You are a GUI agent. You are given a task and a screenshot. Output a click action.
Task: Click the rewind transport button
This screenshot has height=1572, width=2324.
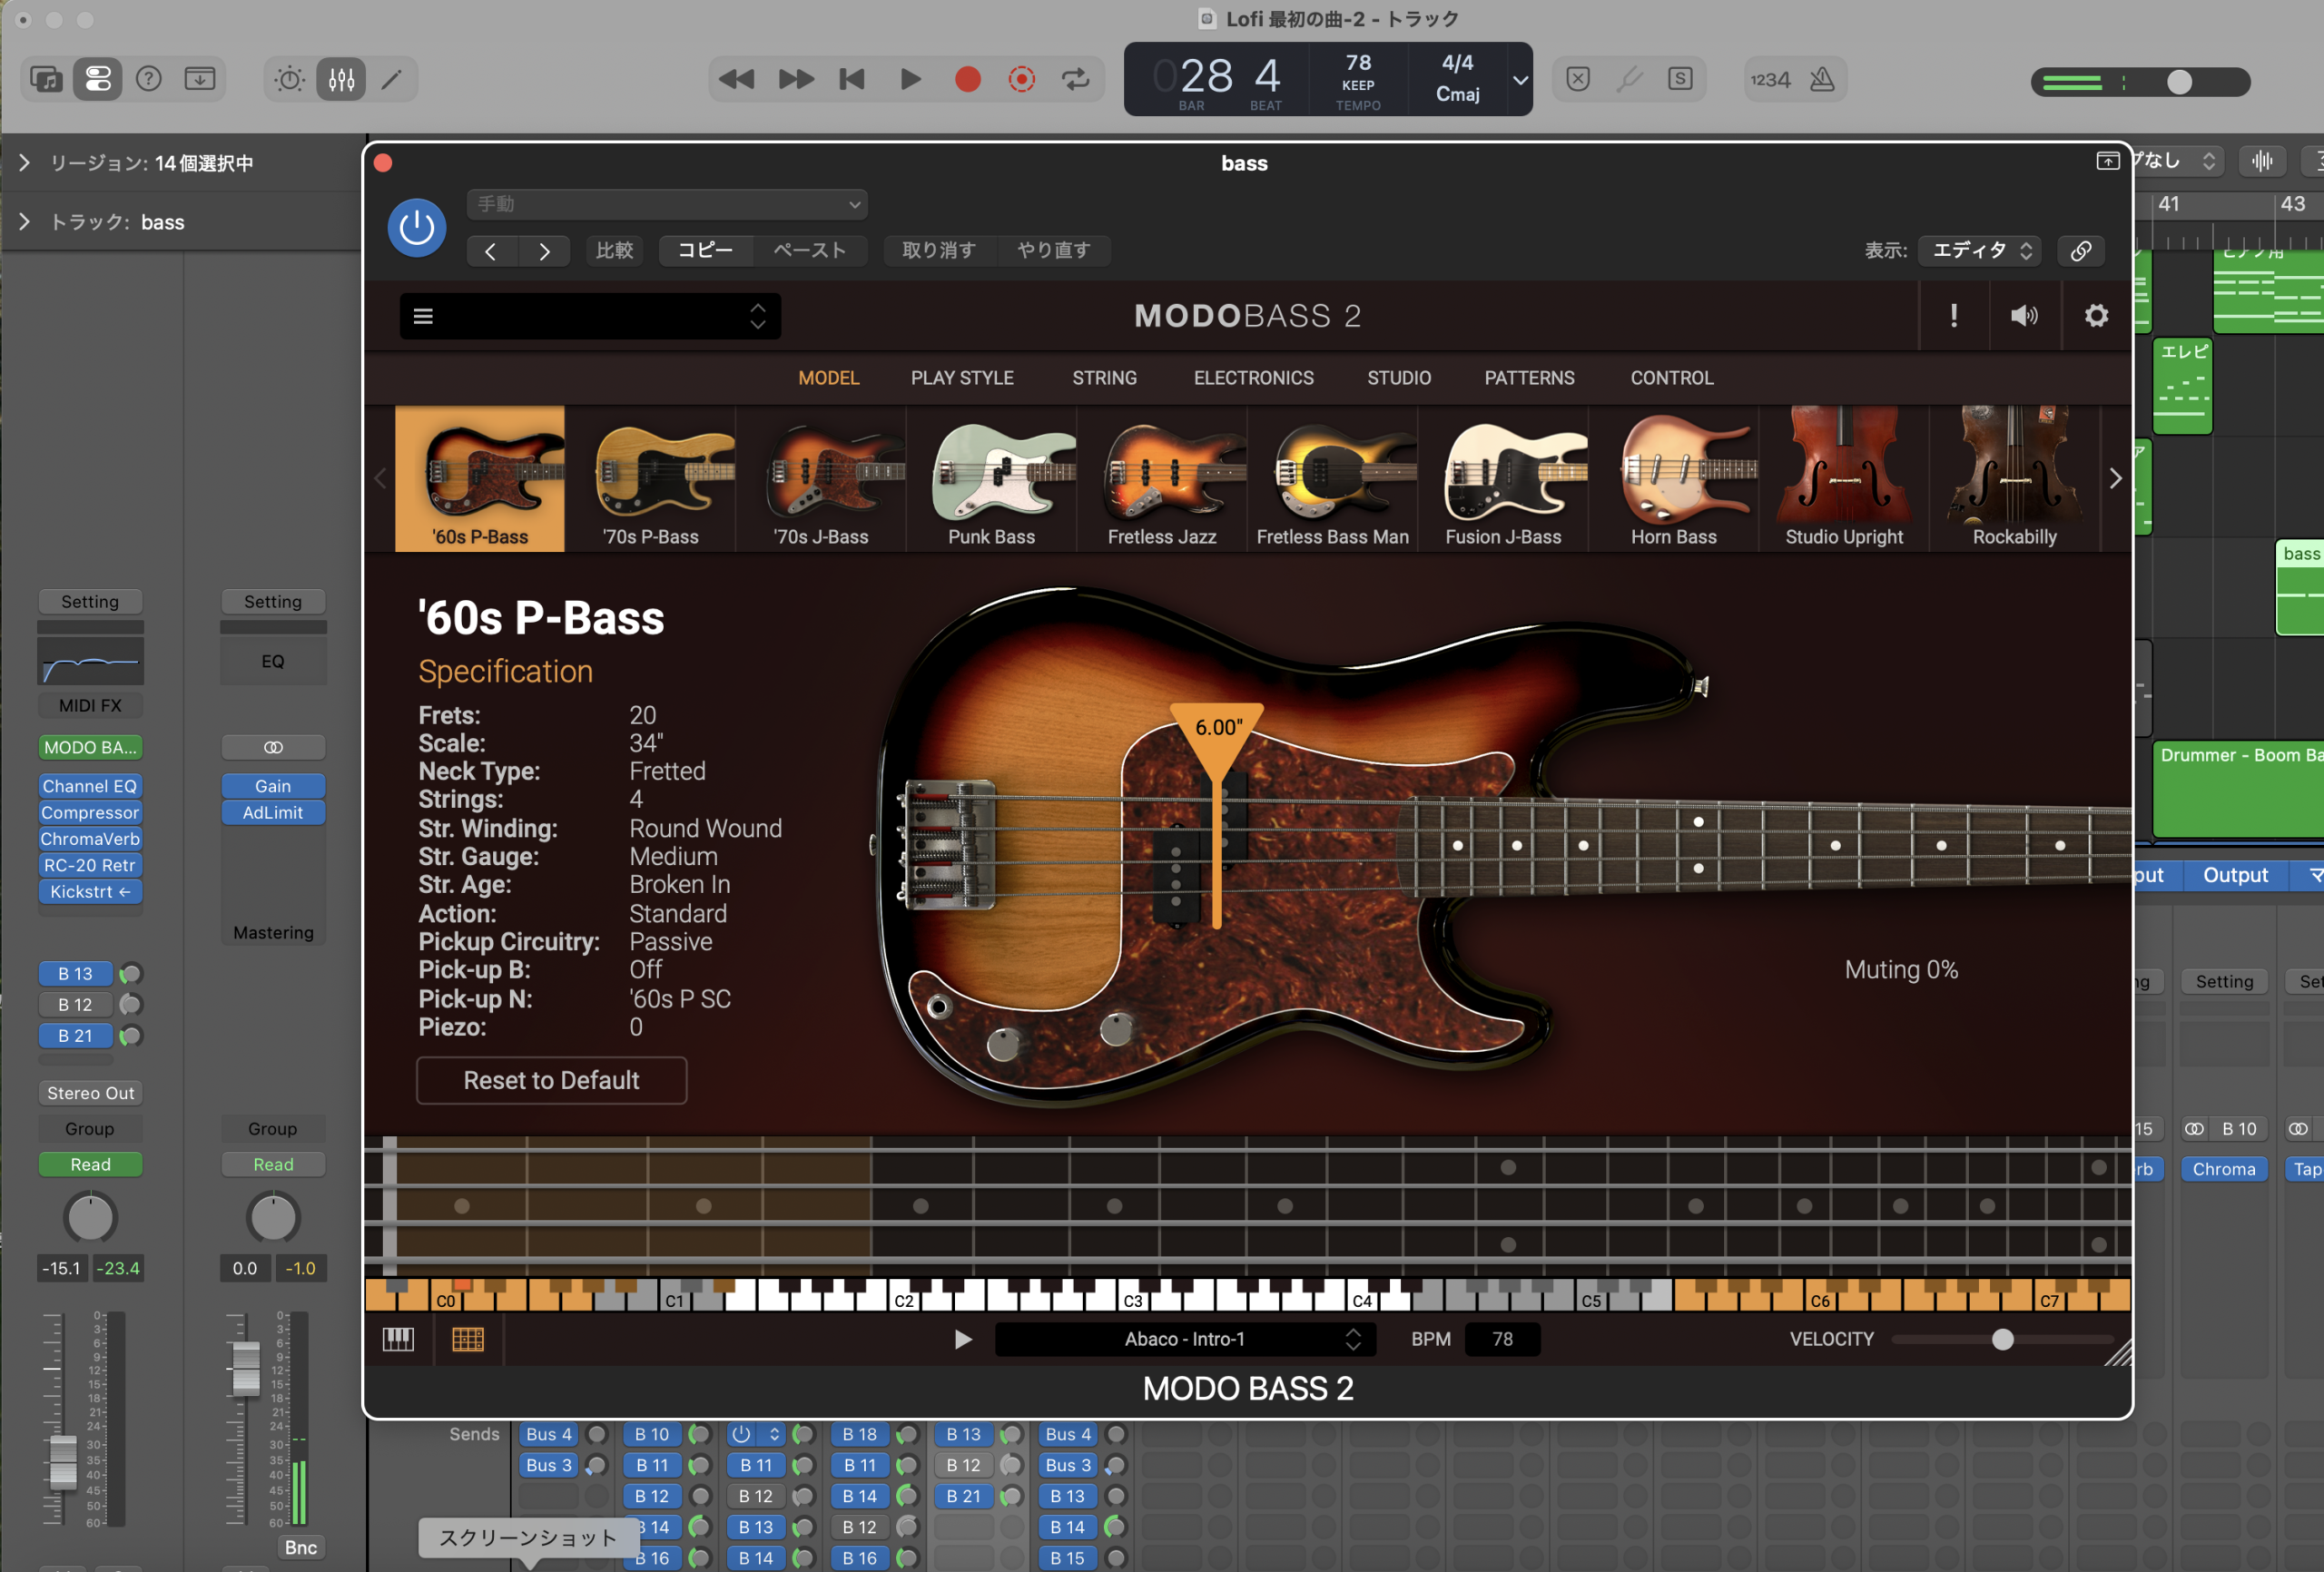click(x=737, y=79)
